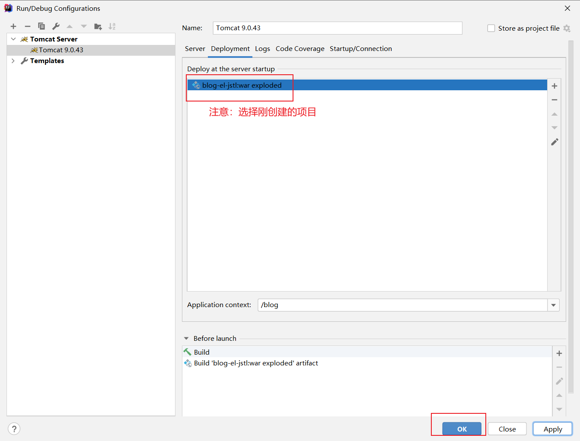Select Build 'blog-el-jstl:war exploded' artifact row
The width and height of the screenshot is (580, 441).
(367, 363)
